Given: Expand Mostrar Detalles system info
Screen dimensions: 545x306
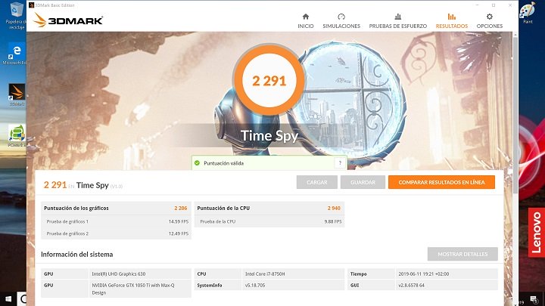Looking at the screenshot, I should (x=462, y=254).
